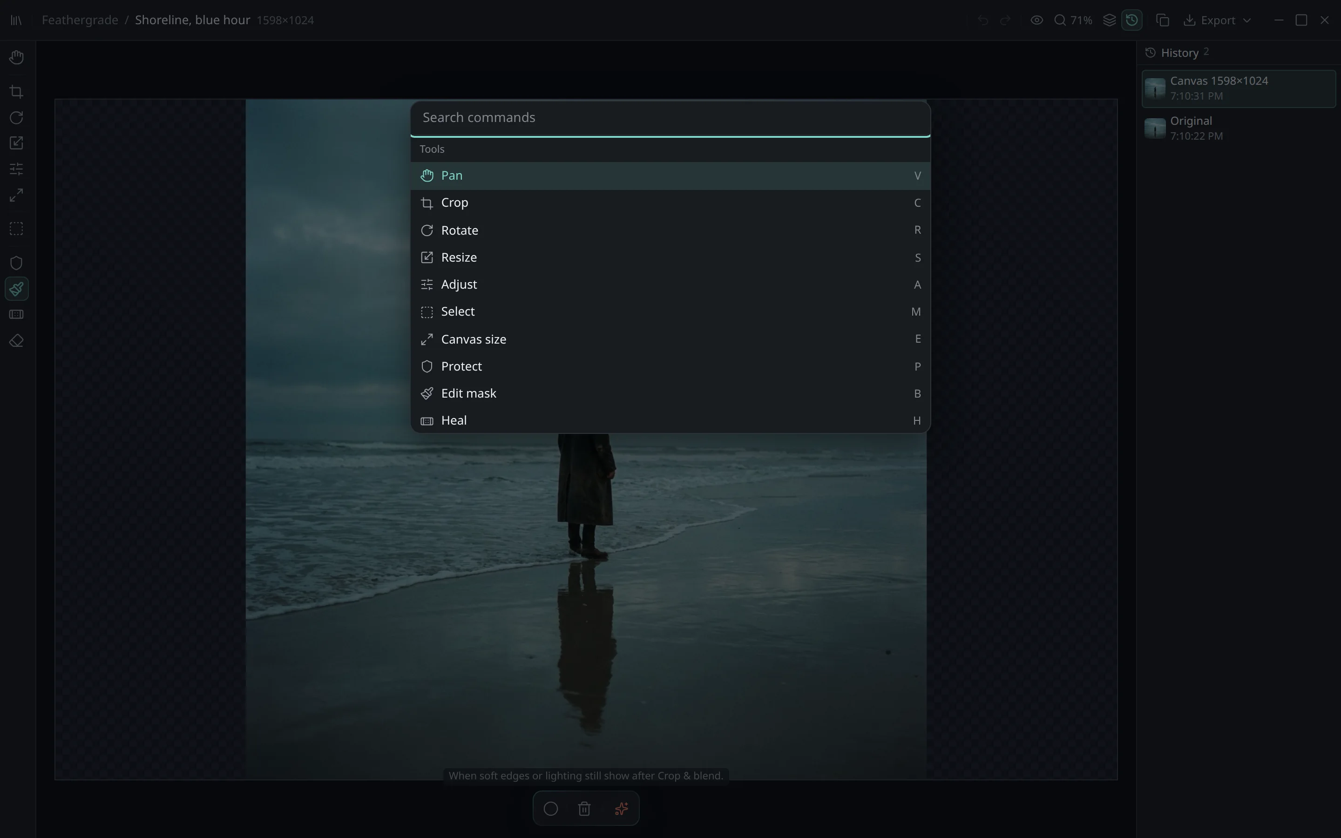This screenshot has width=1341, height=838.
Task: Open the Adjust sliders tool in sidebar
Action: (17, 169)
